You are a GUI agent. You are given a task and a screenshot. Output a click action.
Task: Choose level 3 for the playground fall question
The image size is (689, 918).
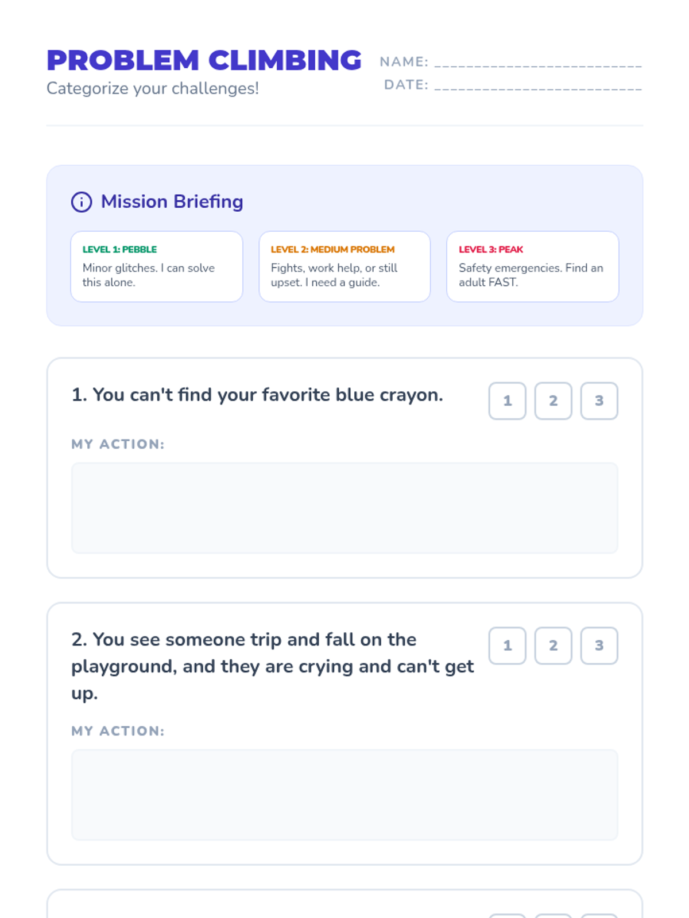click(599, 645)
